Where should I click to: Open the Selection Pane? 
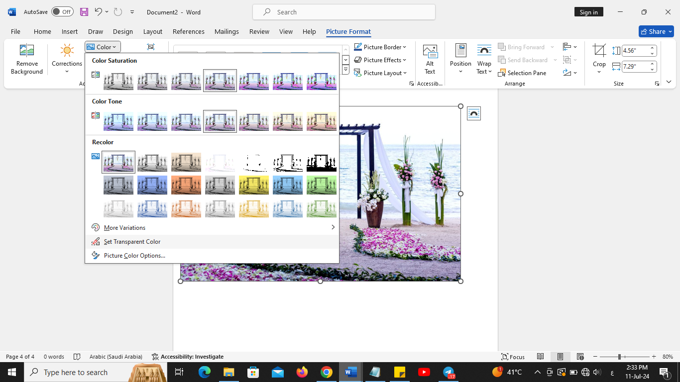(522, 73)
